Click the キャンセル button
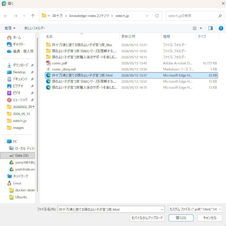Image resolution: width=226 pixels, height=226 pixels. 210,218
